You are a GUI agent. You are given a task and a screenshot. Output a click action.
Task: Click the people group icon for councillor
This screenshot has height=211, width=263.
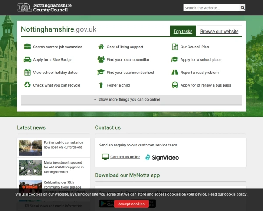pyautogui.click(x=101, y=60)
